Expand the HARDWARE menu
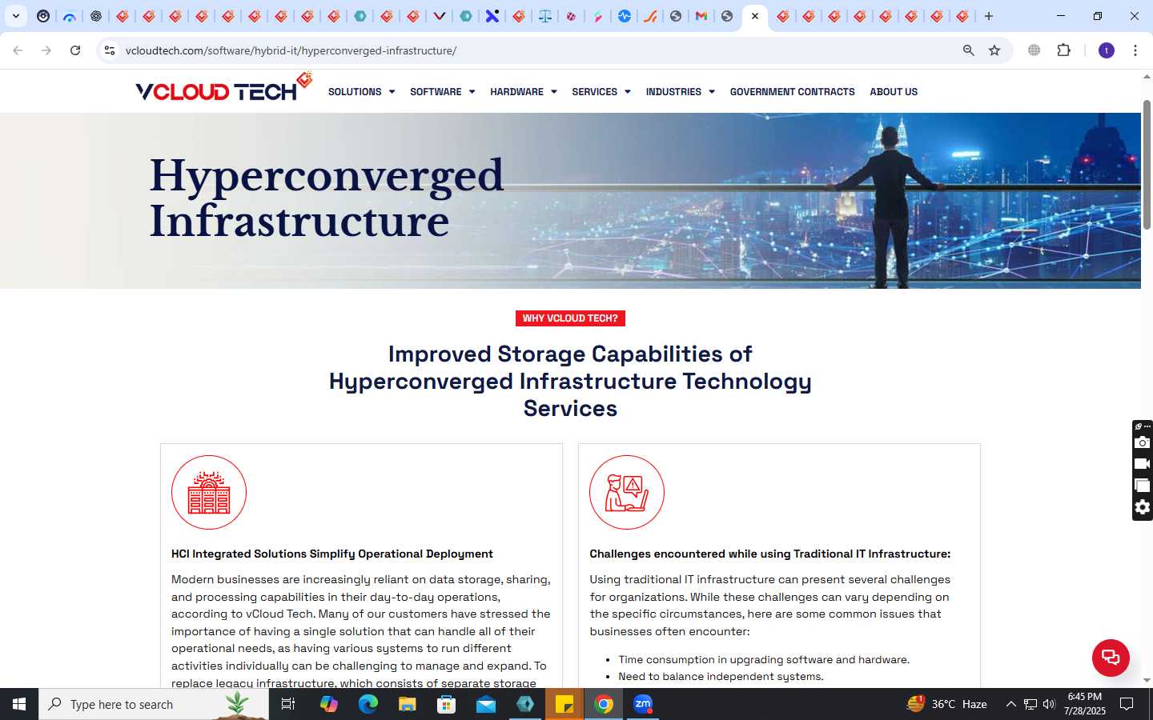Viewport: 1153px width, 720px height. (523, 92)
